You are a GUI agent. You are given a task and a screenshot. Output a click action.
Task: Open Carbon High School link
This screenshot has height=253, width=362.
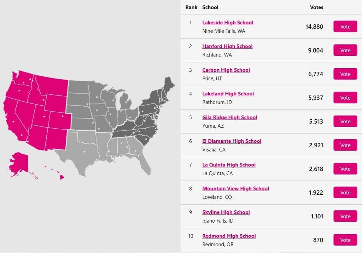(226, 70)
